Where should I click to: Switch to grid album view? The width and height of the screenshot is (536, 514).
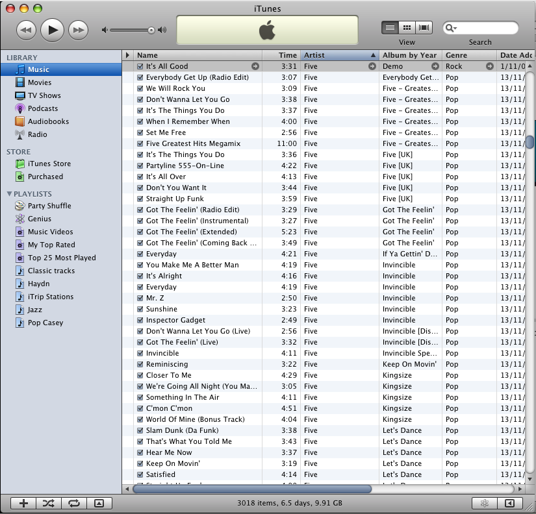(407, 28)
